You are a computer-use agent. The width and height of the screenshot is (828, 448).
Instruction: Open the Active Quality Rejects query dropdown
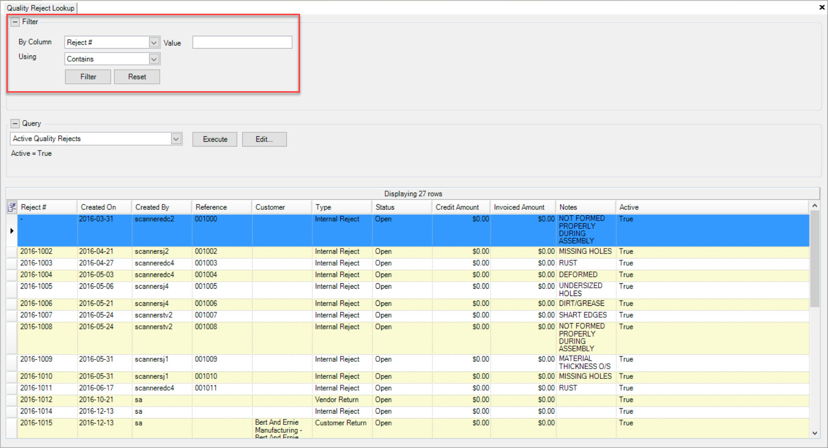pos(176,139)
